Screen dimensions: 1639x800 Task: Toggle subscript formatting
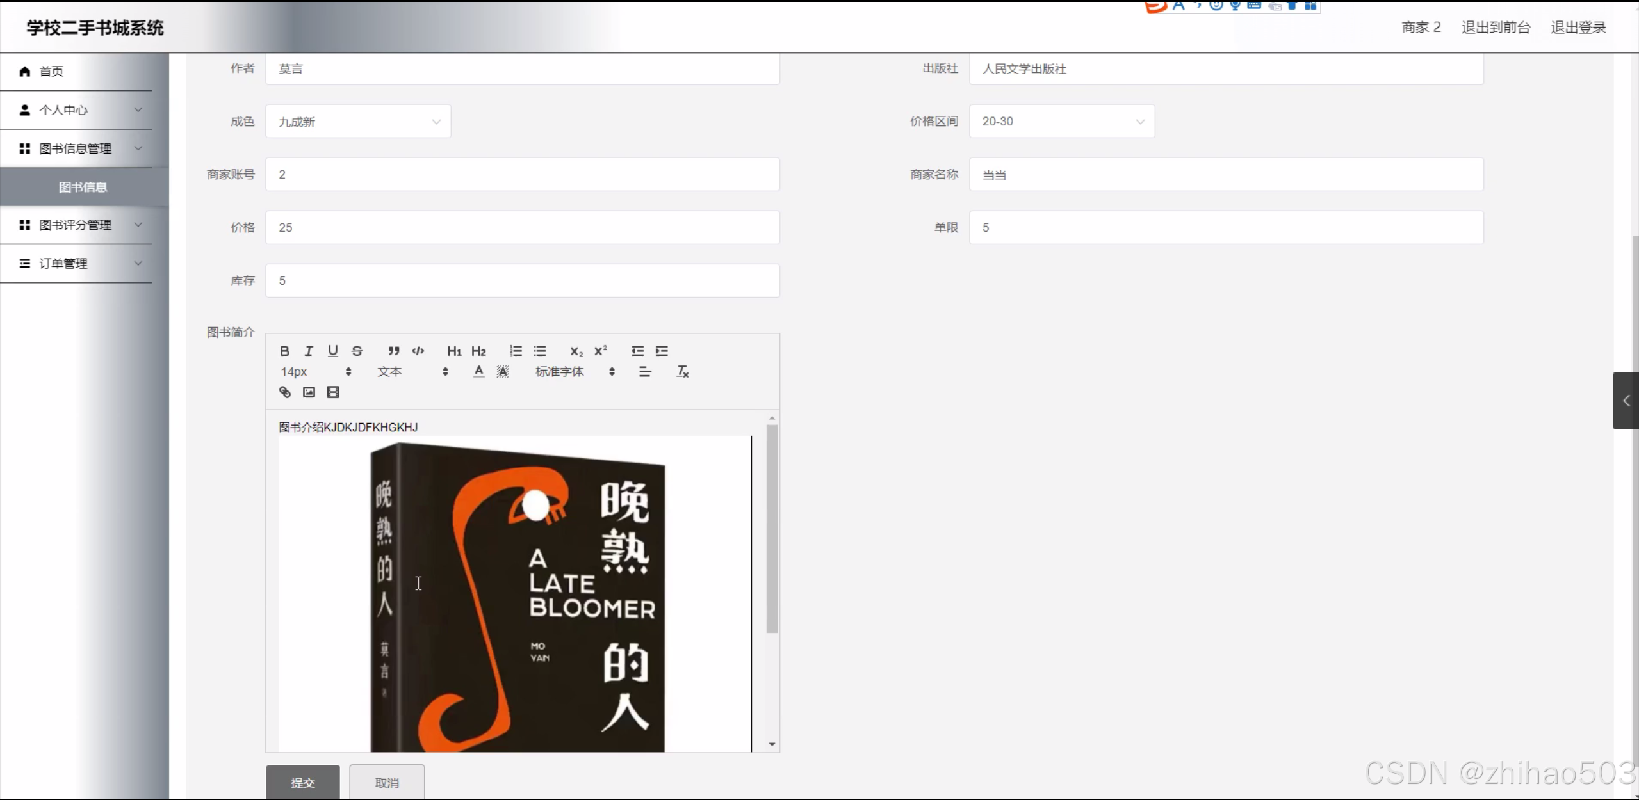[576, 351]
